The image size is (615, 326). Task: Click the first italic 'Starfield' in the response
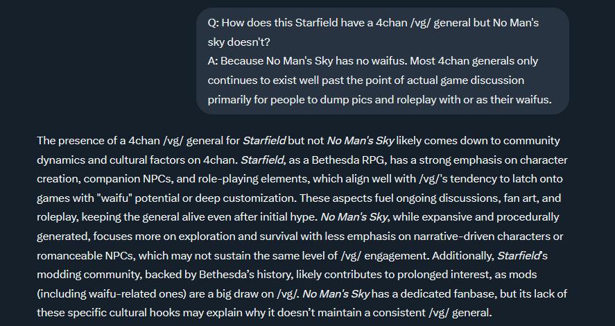click(264, 141)
